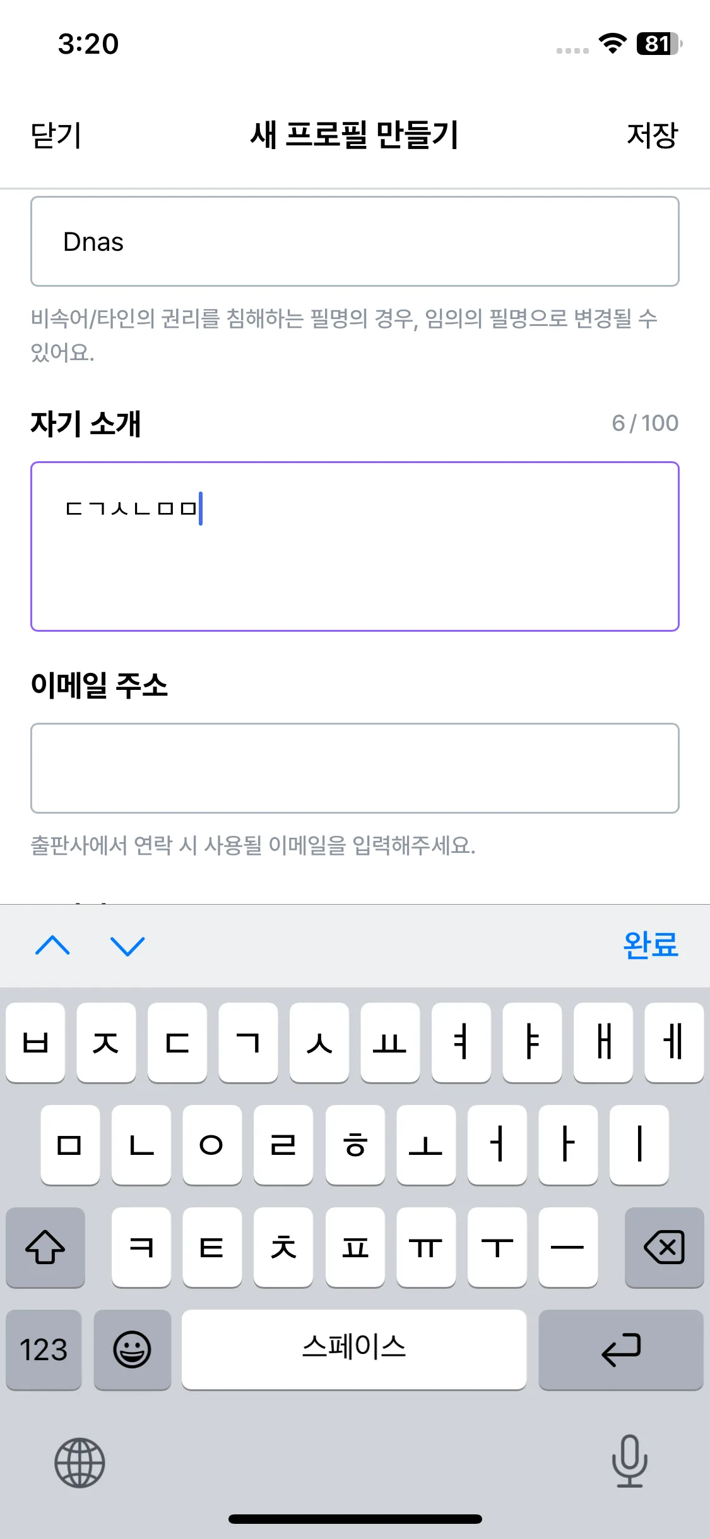
Task: Tap the empty email address field
Action: coord(355,768)
